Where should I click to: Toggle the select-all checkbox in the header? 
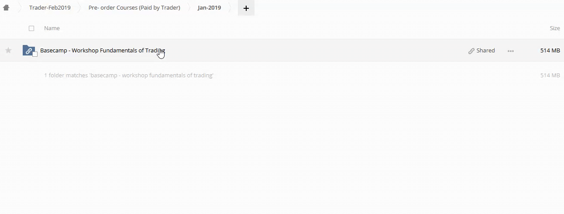tap(31, 28)
